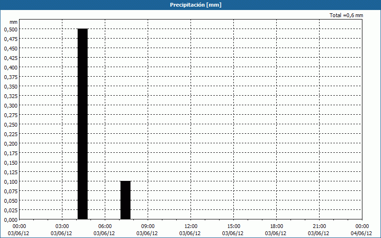
Task: Click the 0,400 y-axis value
Action: coord(11,68)
